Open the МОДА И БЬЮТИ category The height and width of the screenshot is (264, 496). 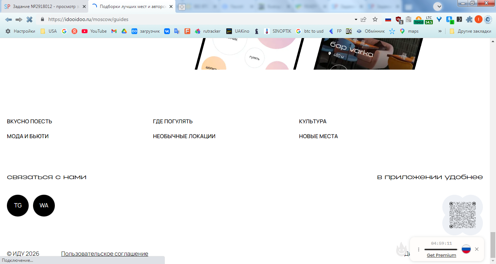click(28, 136)
